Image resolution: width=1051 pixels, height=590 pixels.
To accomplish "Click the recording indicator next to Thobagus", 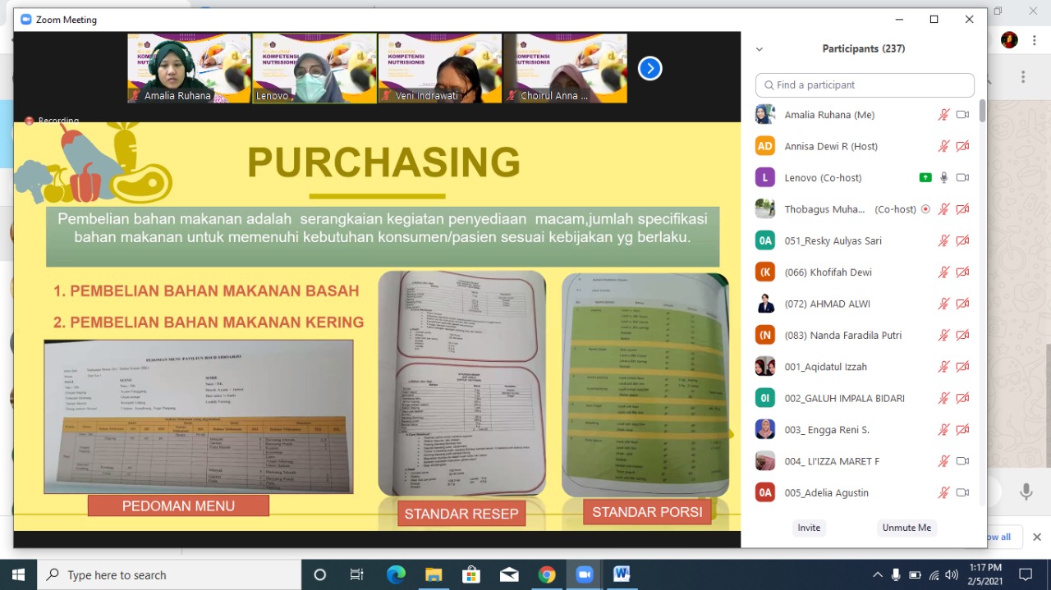I will point(925,209).
